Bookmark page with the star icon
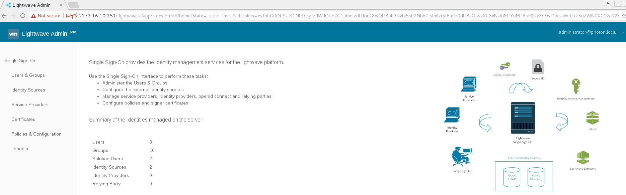 (x=623, y=16)
